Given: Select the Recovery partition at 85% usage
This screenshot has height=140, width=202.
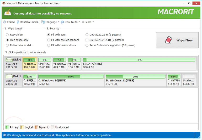Looking at the screenshot, I should click(60, 64).
